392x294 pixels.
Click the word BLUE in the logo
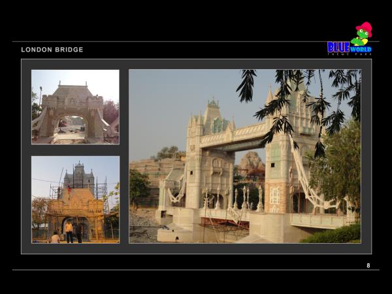point(338,47)
